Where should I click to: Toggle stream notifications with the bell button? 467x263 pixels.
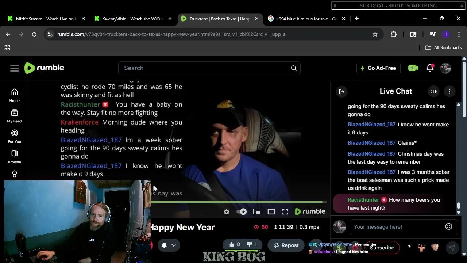pyautogui.click(x=164, y=245)
